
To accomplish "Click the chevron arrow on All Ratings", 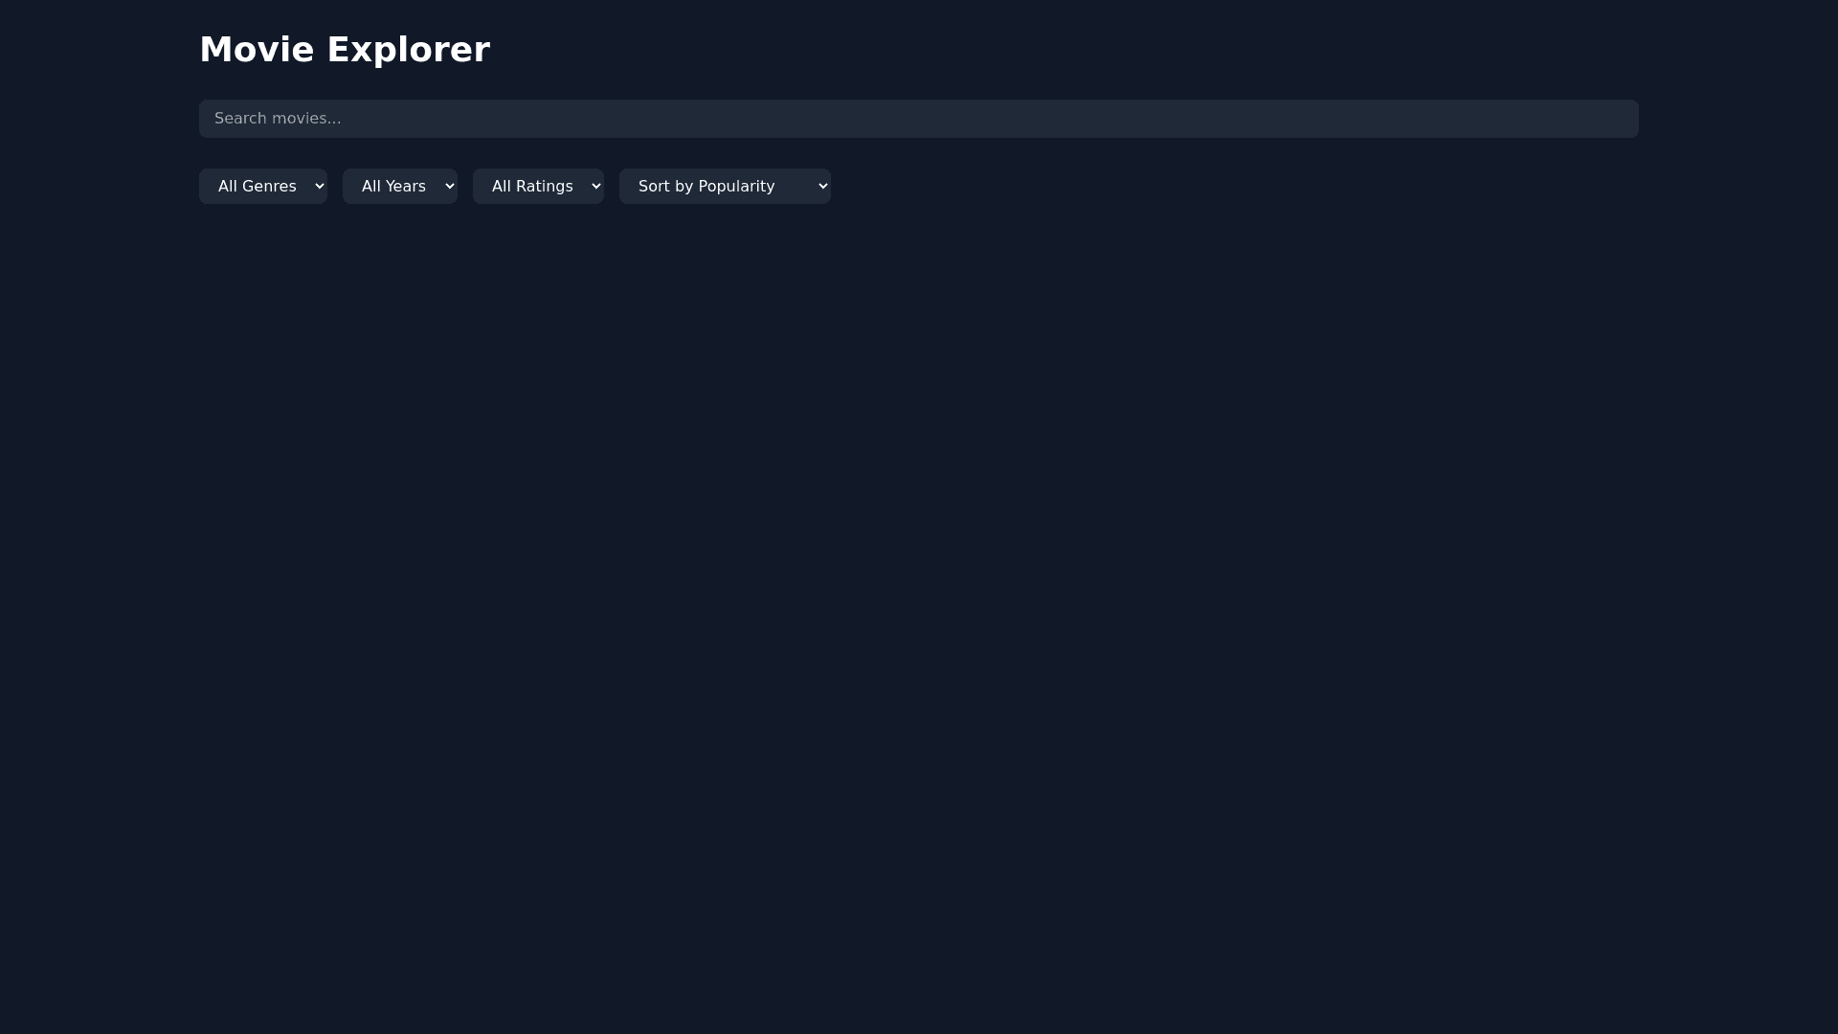I will pos(596,186).
